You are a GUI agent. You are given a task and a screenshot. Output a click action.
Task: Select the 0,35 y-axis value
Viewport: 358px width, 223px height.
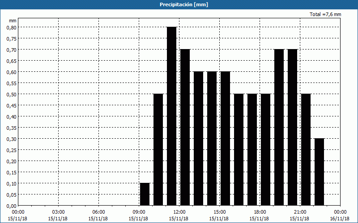(12, 128)
